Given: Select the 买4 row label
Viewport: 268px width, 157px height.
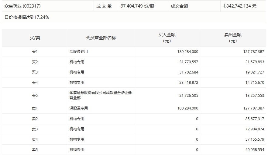Looking at the screenshot, I should [x=35, y=83].
